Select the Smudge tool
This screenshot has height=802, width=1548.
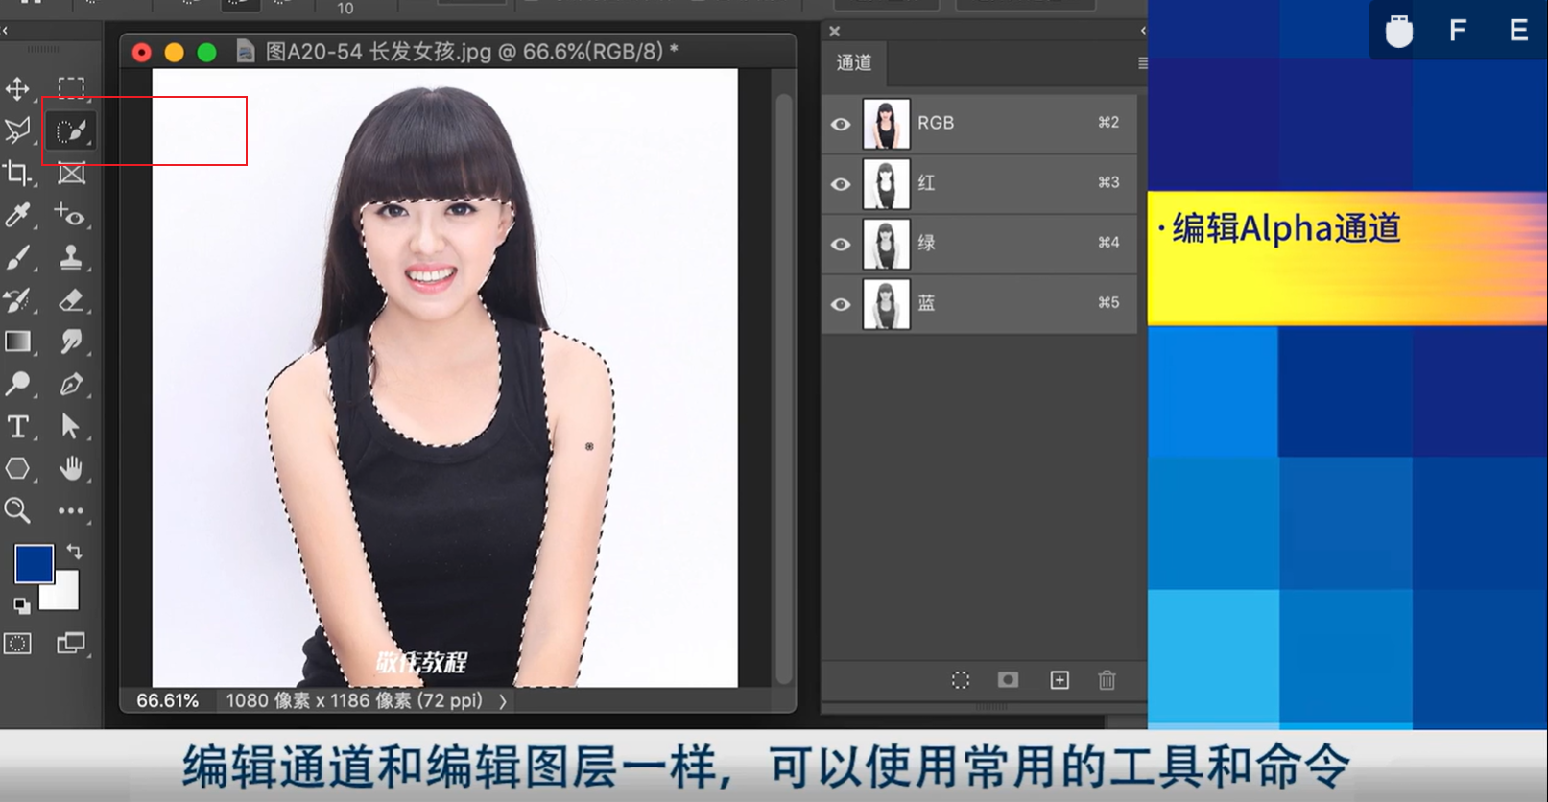[x=71, y=342]
